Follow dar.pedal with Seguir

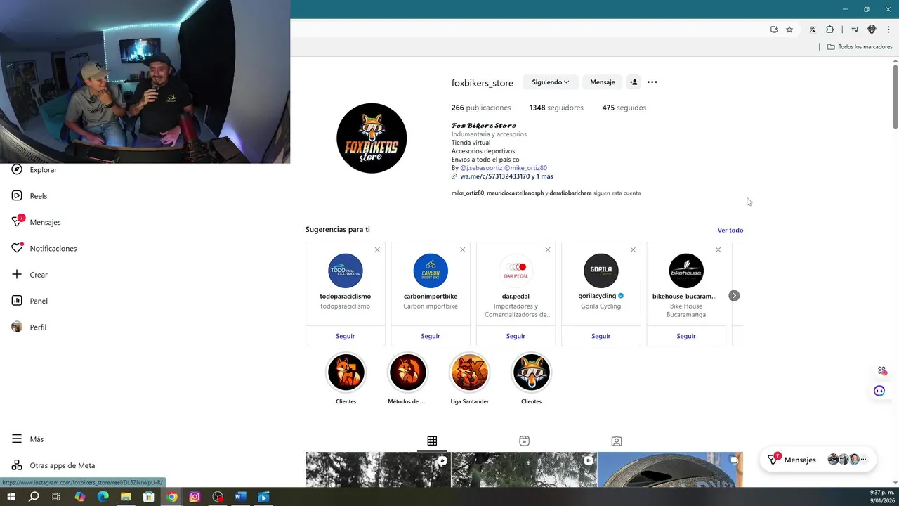click(516, 336)
